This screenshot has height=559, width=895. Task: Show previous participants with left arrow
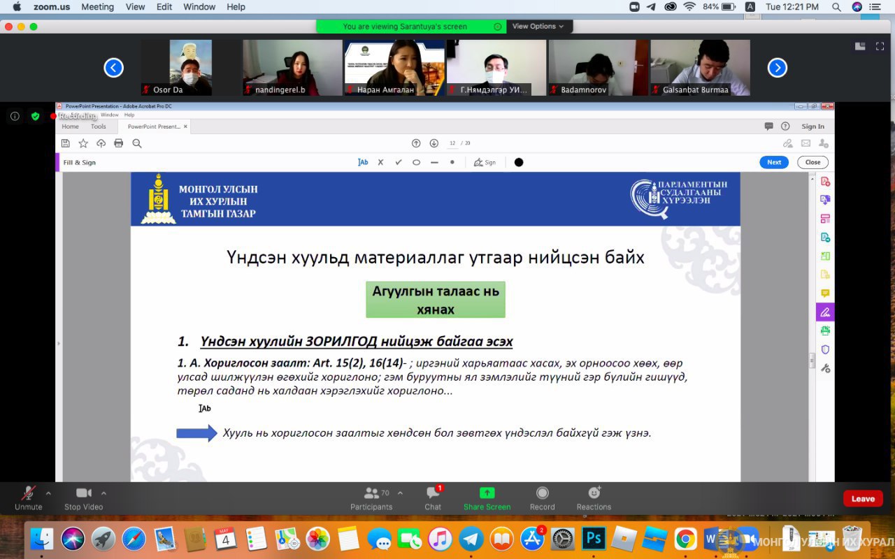point(114,68)
